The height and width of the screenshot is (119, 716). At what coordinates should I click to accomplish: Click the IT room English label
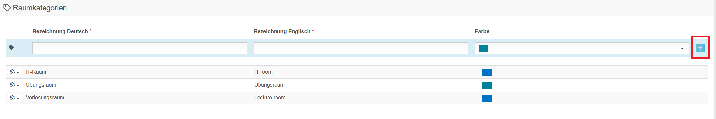[x=263, y=72]
